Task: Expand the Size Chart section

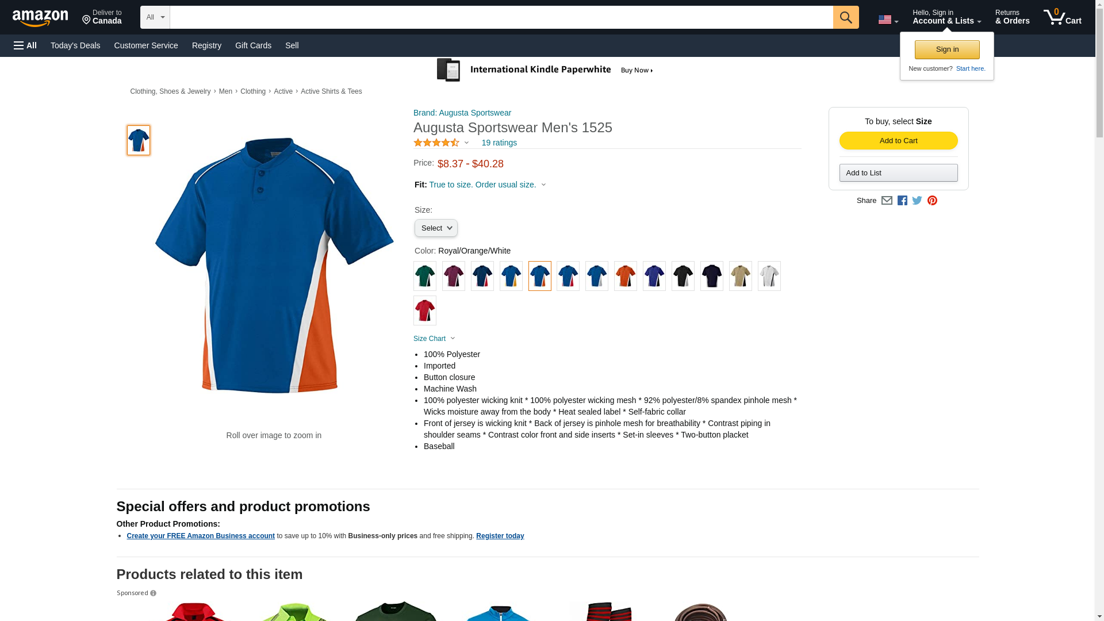Action: pos(434,339)
